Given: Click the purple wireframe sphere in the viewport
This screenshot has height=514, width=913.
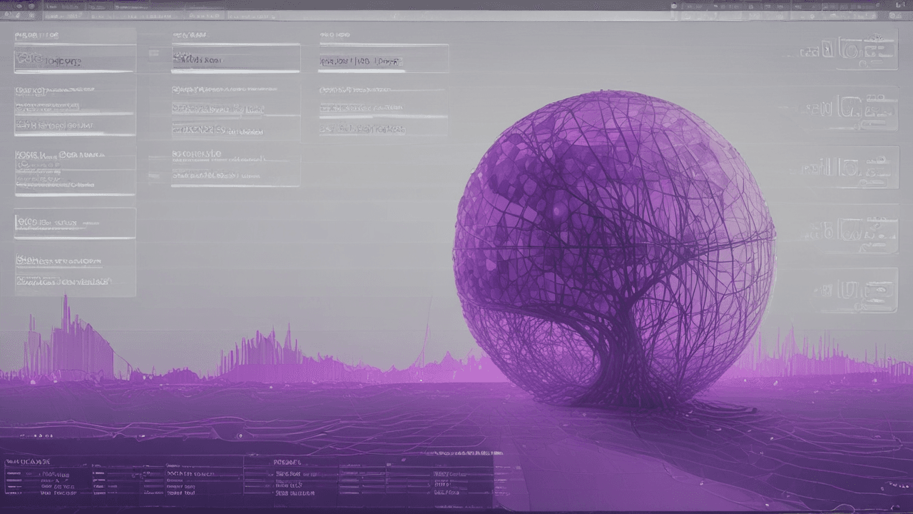Looking at the screenshot, I should (613, 246).
